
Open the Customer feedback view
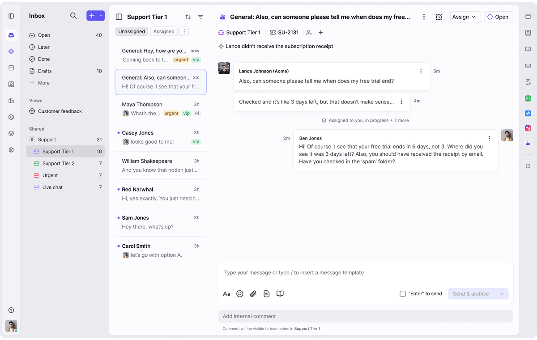(65, 111)
